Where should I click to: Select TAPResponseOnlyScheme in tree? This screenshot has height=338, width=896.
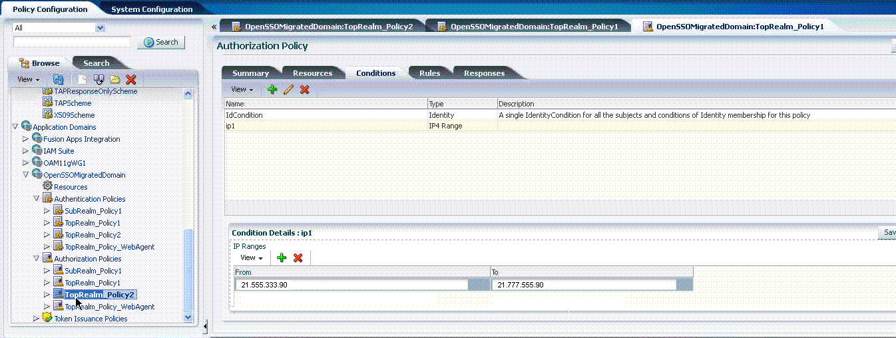point(95,91)
